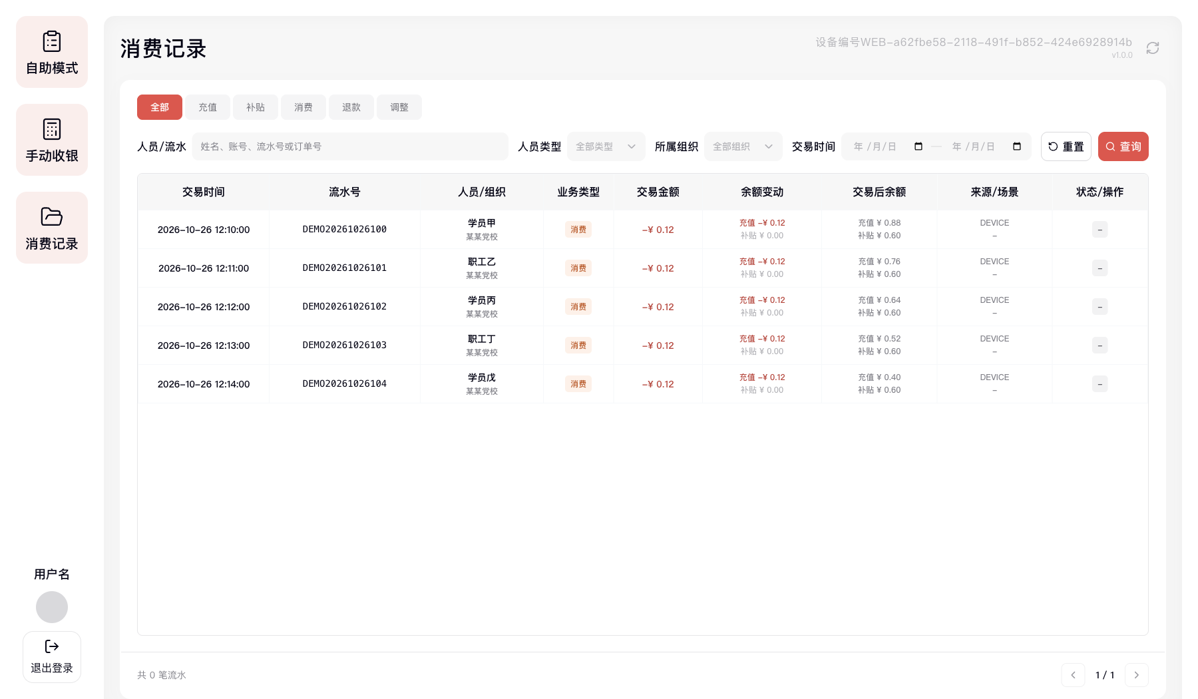The height and width of the screenshot is (699, 1198).
Task: Click serial number DEMO20261026103
Action: pyautogui.click(x=345, y=346)
